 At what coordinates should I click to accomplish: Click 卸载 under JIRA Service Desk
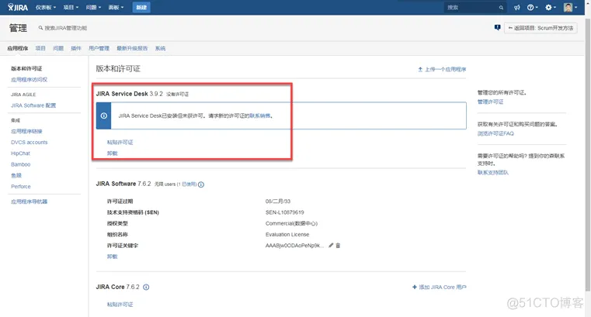(113, 153)
